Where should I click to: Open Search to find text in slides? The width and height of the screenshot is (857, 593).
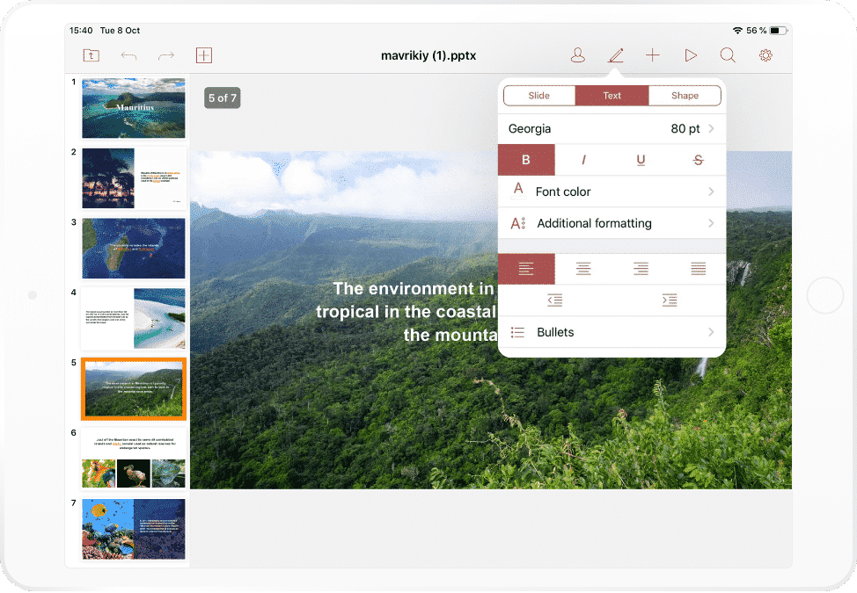pyautogui.click(x=728, y=54)
